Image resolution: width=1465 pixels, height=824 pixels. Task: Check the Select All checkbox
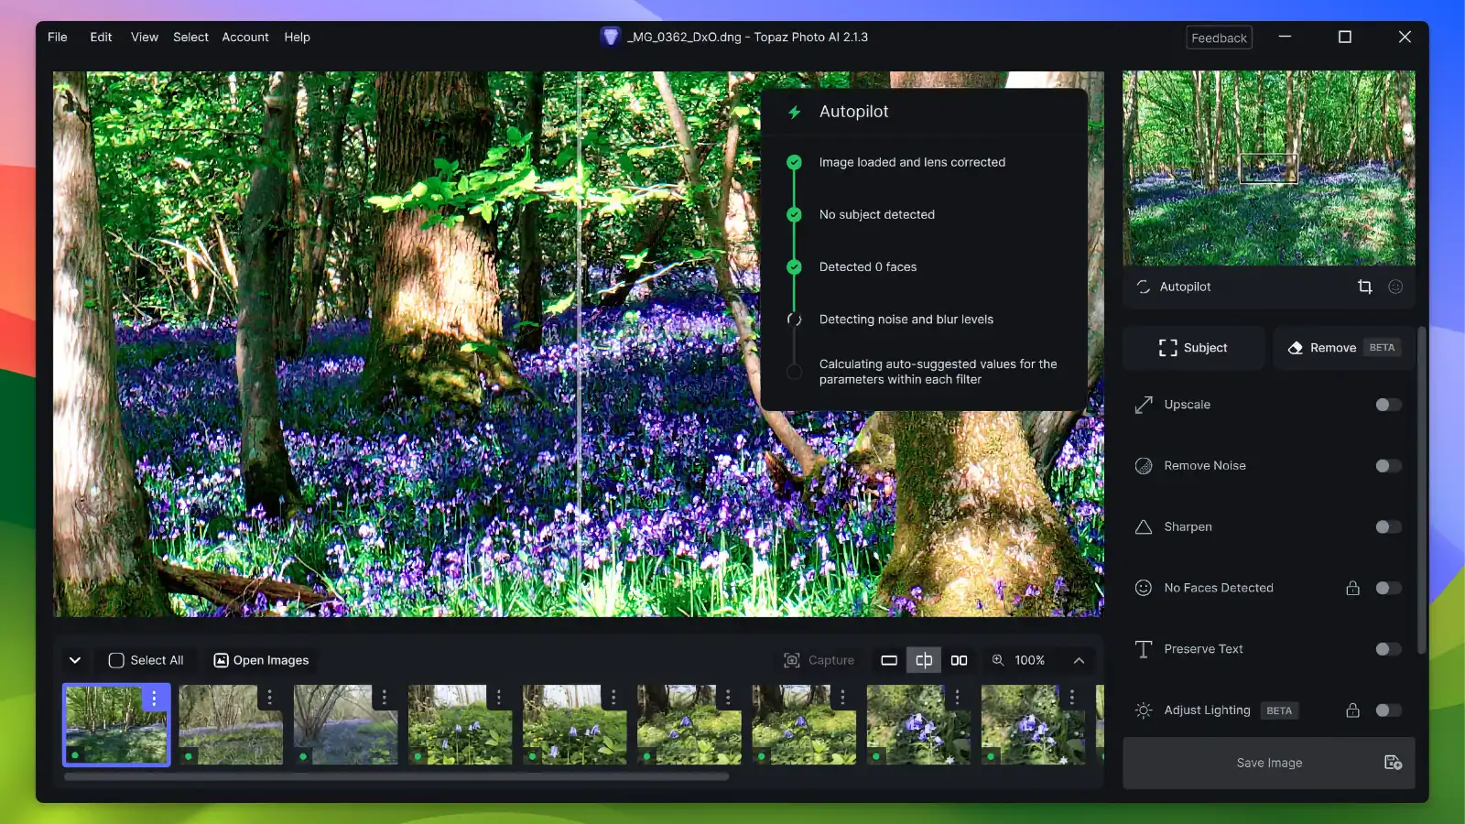[116, 659]
